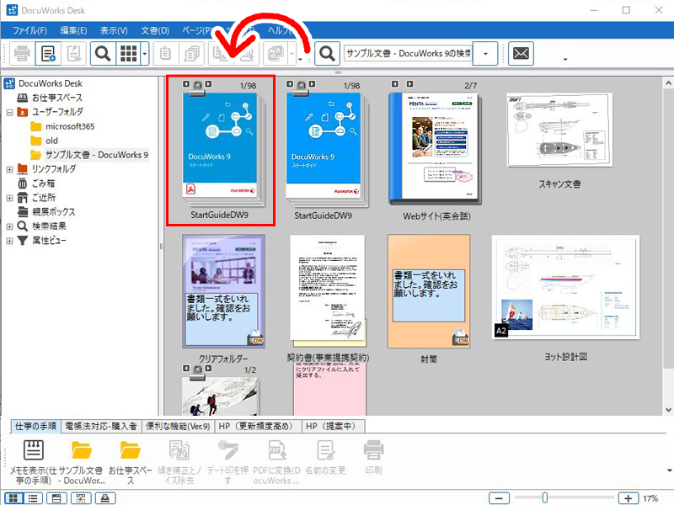The image size is (674, 505).
Task: Open the ファイル(F) menu
Action: point(29,30)
